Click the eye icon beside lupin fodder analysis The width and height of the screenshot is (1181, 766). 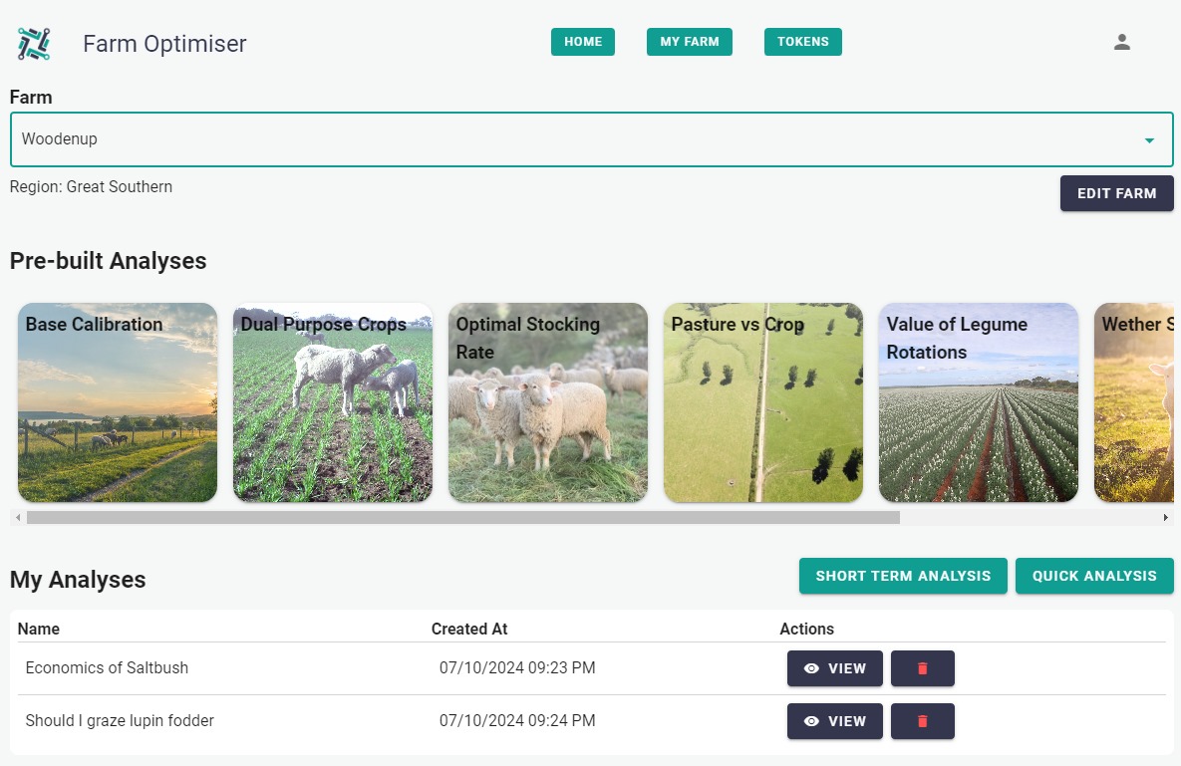pos(813,721)
